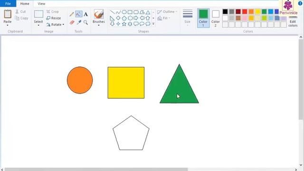Open the Paint Help icon
304x171 pixels.
click(x=300, y=3)
